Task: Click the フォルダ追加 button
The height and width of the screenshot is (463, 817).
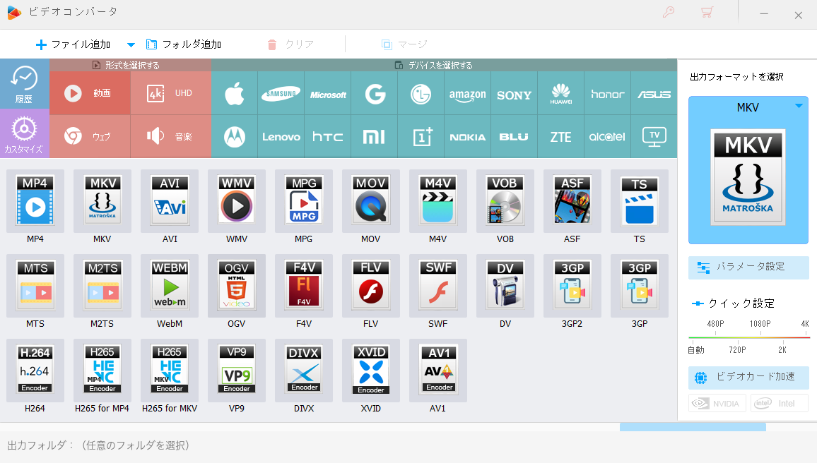Action: click(184, 44)
